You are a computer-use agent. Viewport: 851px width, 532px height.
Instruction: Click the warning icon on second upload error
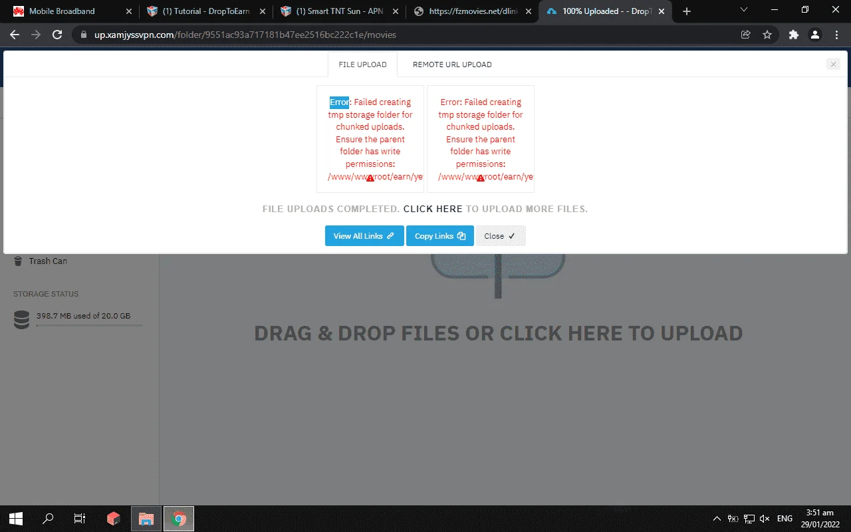coord(481,178)
